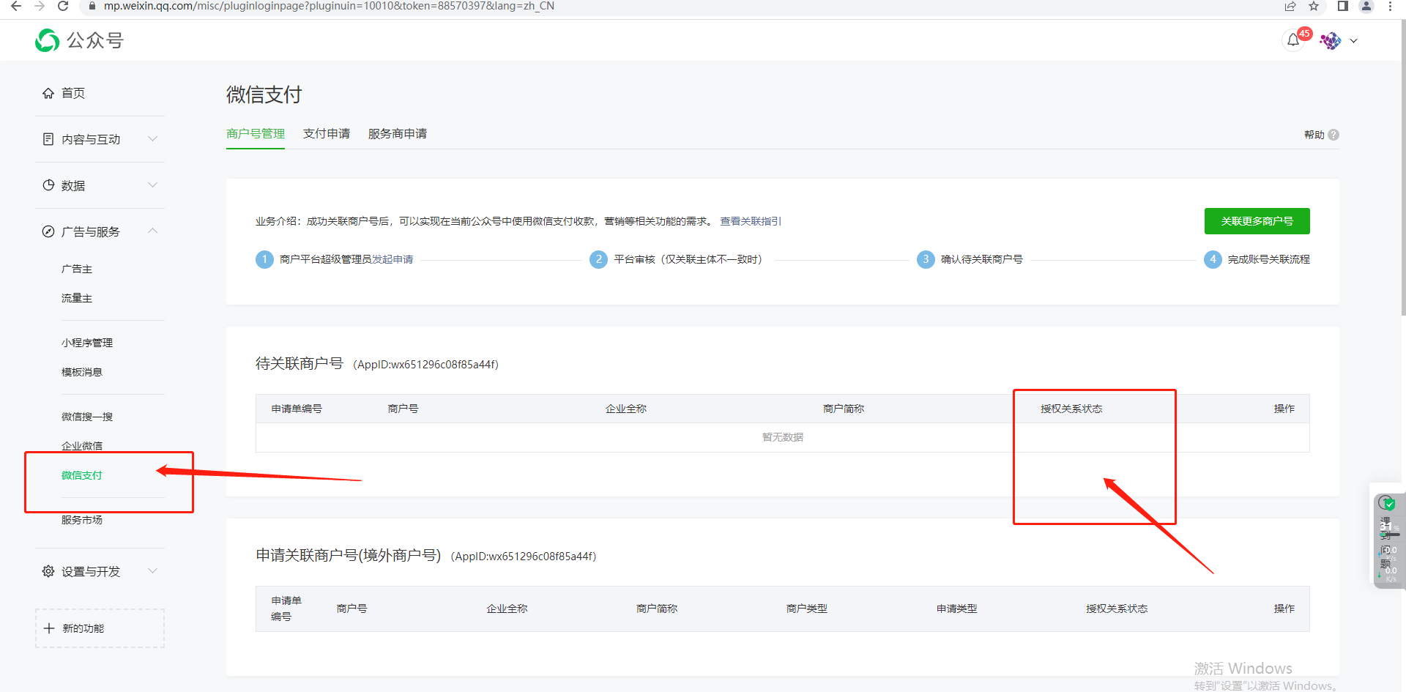Viewport: 1406px width, 692px height.
Task: Open 广告主 in sidebar
Action: [77, 269]
